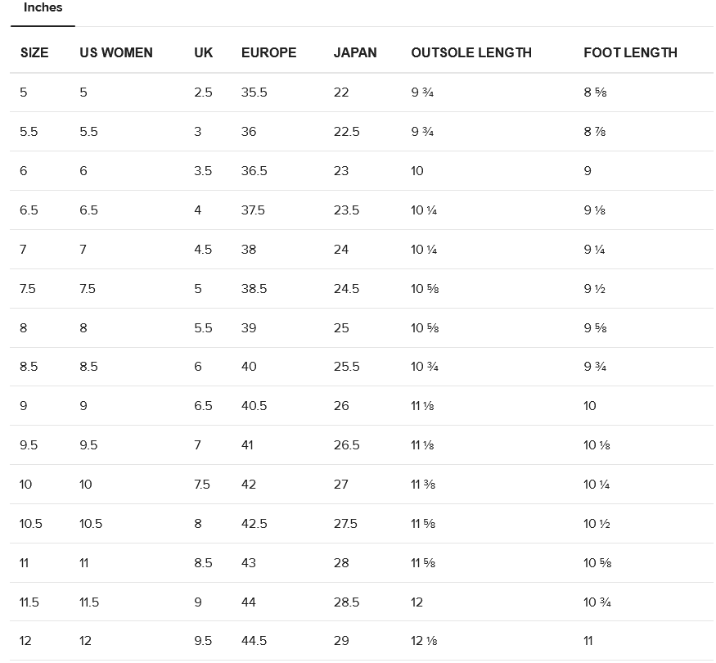Image resolution: width=716 pixels, height=663 pixels.
Task: Click Europe size 37.5 cell
Action: [254, 210]
